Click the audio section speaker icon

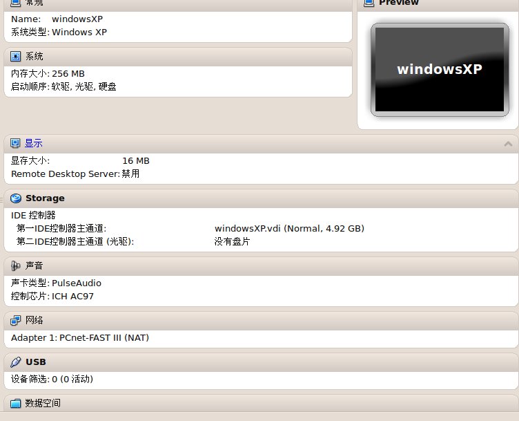tap(15, 266)
